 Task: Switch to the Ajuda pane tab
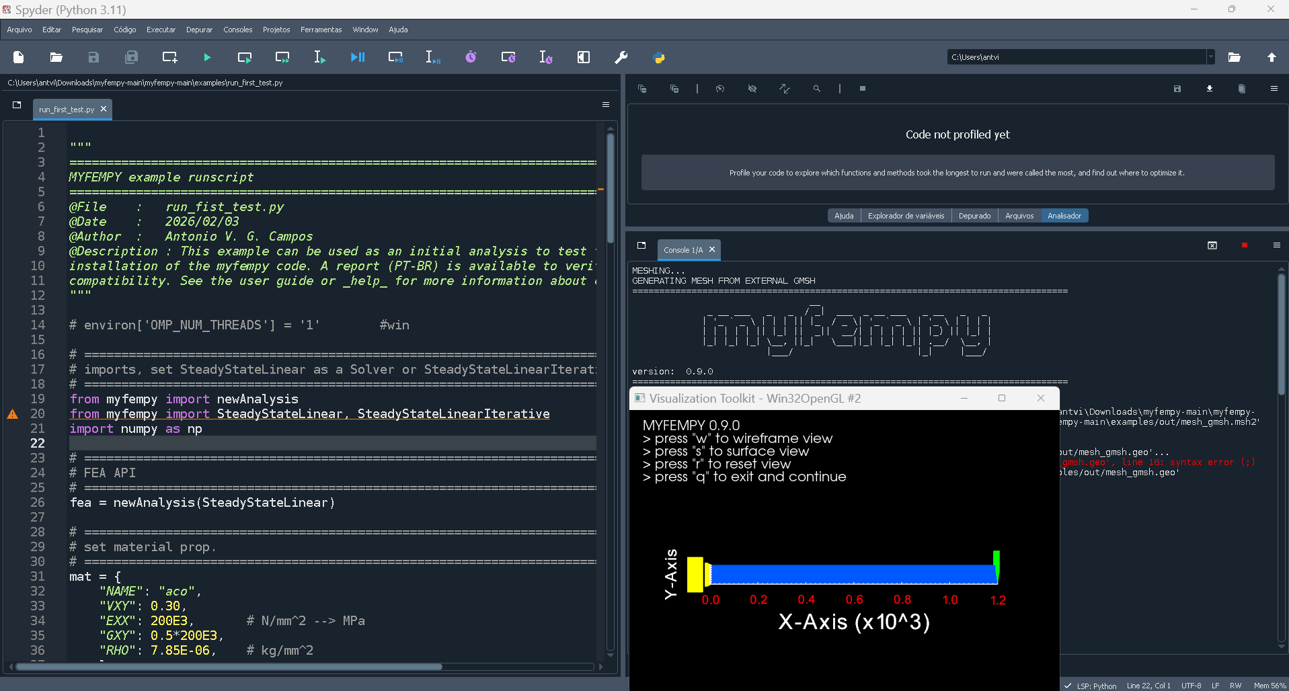pyautogui.click(x=844, y=216)
